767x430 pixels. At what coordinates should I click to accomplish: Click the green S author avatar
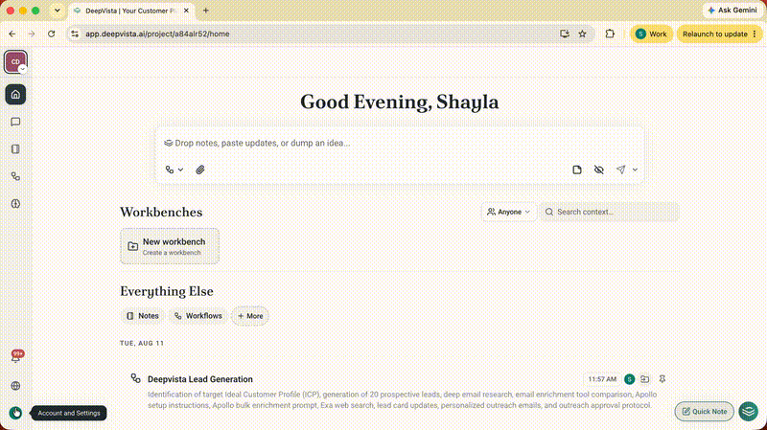click(x=630, y=379)
